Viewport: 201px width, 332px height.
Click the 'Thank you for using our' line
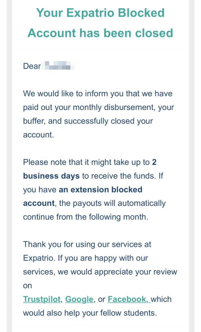tap(87, 244)
